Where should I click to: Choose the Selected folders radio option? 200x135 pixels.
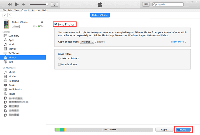tap(59, 58)
